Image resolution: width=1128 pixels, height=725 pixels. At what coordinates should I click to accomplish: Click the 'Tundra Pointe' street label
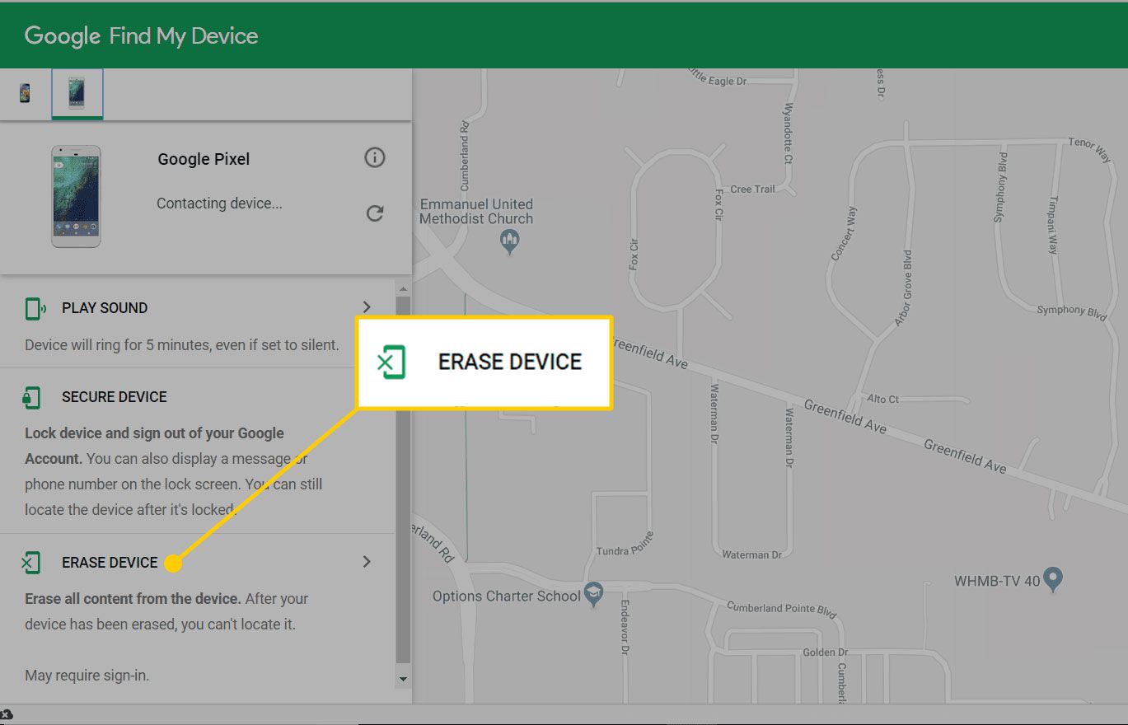[x=625, y=544]
